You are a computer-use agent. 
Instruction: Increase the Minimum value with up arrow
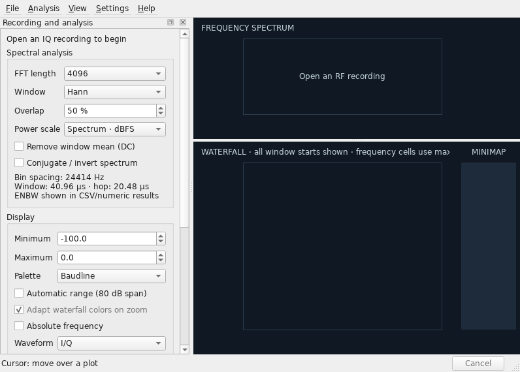161,236
